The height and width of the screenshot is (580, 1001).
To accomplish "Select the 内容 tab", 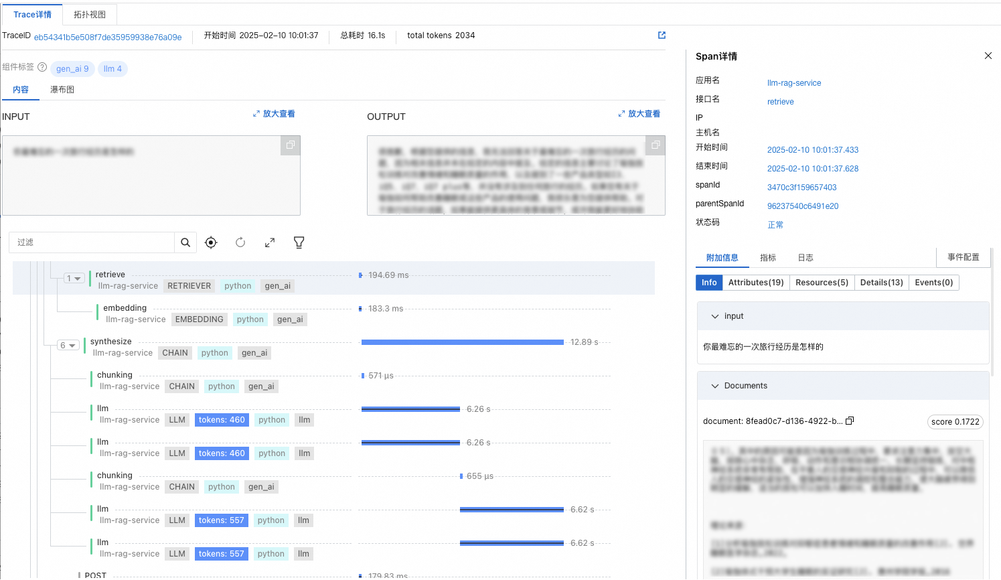I will pyautogui.click(x=21, y=90).
